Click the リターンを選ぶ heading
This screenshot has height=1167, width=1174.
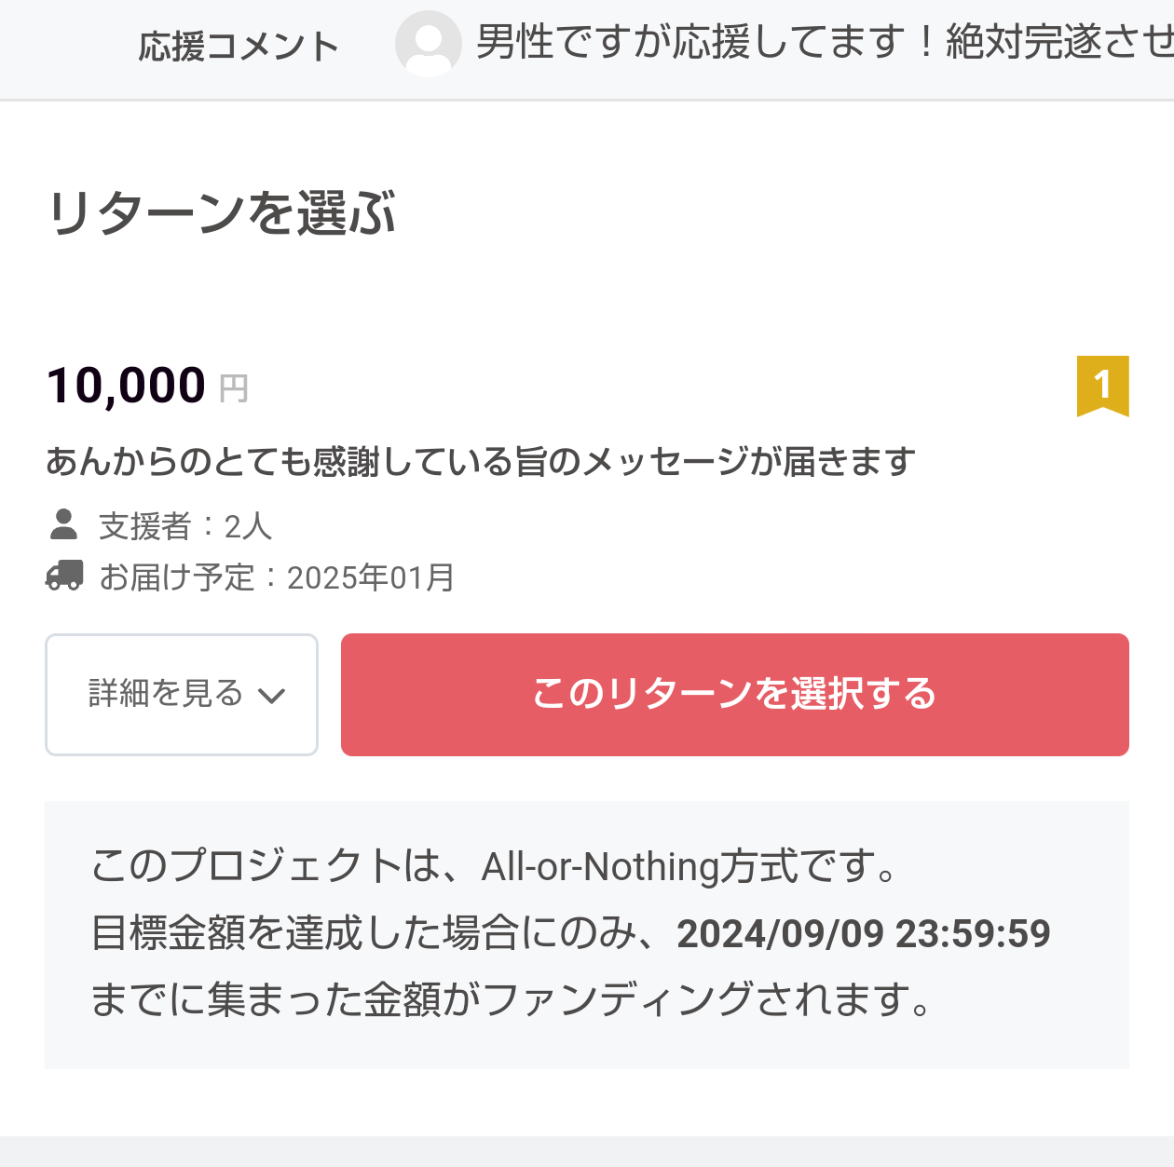(x=222, y=213)
